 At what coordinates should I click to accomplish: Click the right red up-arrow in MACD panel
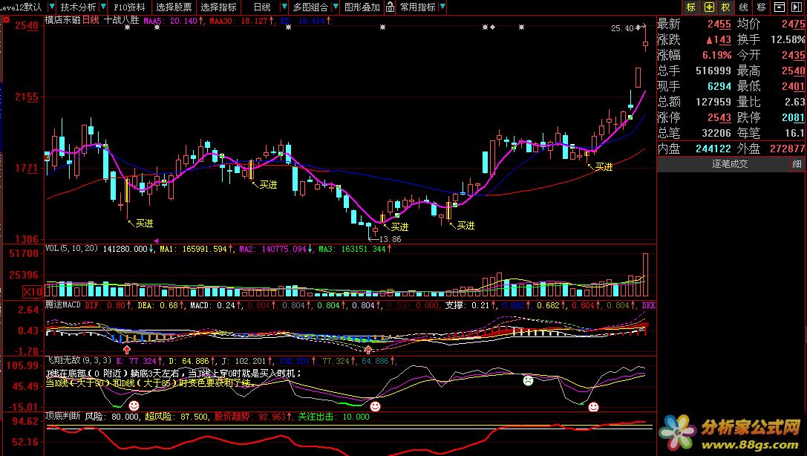[368, 350]
